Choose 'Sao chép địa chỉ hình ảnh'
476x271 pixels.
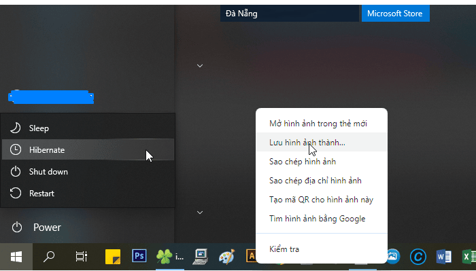point(322,181)
